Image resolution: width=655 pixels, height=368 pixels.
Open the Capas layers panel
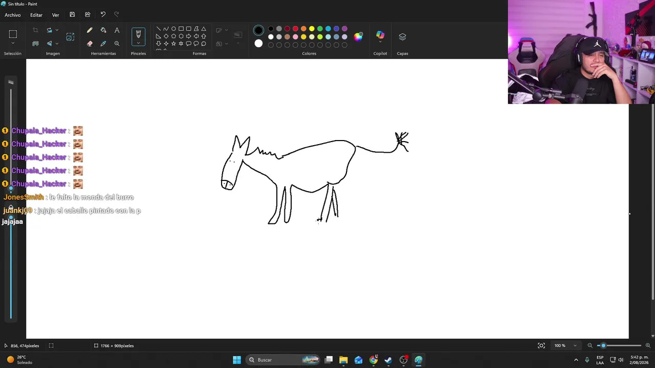(402, 37)
